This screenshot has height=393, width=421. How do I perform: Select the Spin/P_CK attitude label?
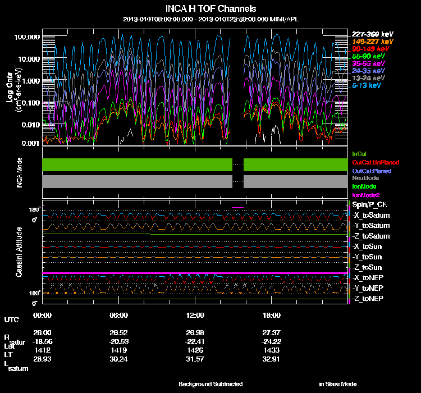tap(369, 205)
